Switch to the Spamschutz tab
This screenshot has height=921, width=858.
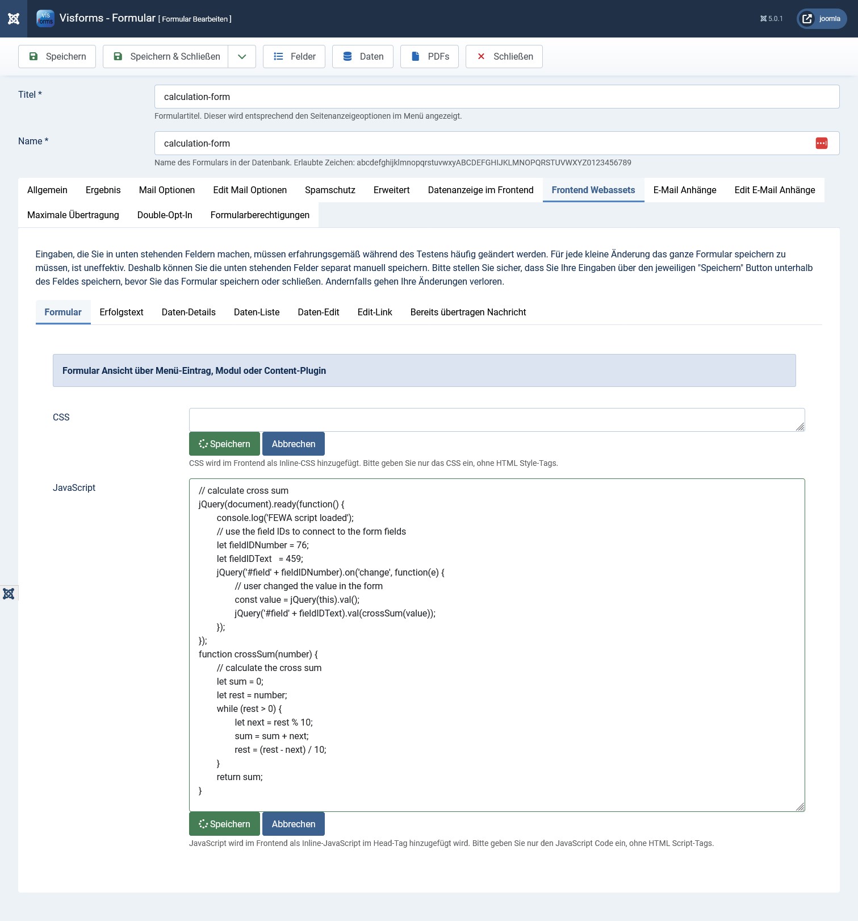[330, 190]
